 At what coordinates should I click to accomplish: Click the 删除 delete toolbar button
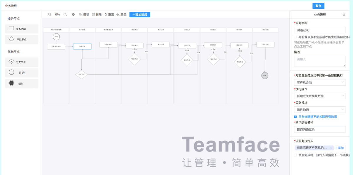[x=96, y=14]
